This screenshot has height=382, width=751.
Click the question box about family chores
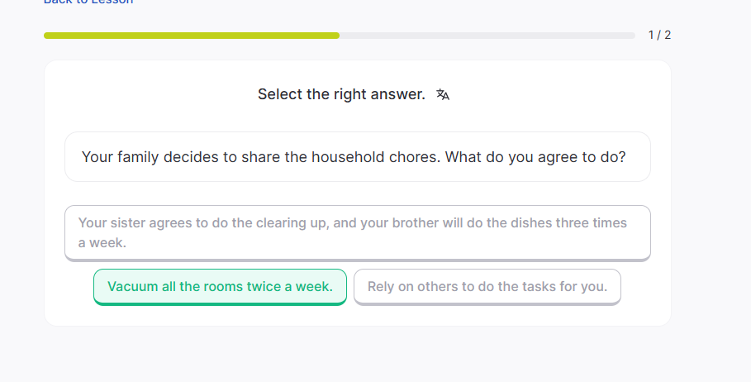(x=357, y=157)
